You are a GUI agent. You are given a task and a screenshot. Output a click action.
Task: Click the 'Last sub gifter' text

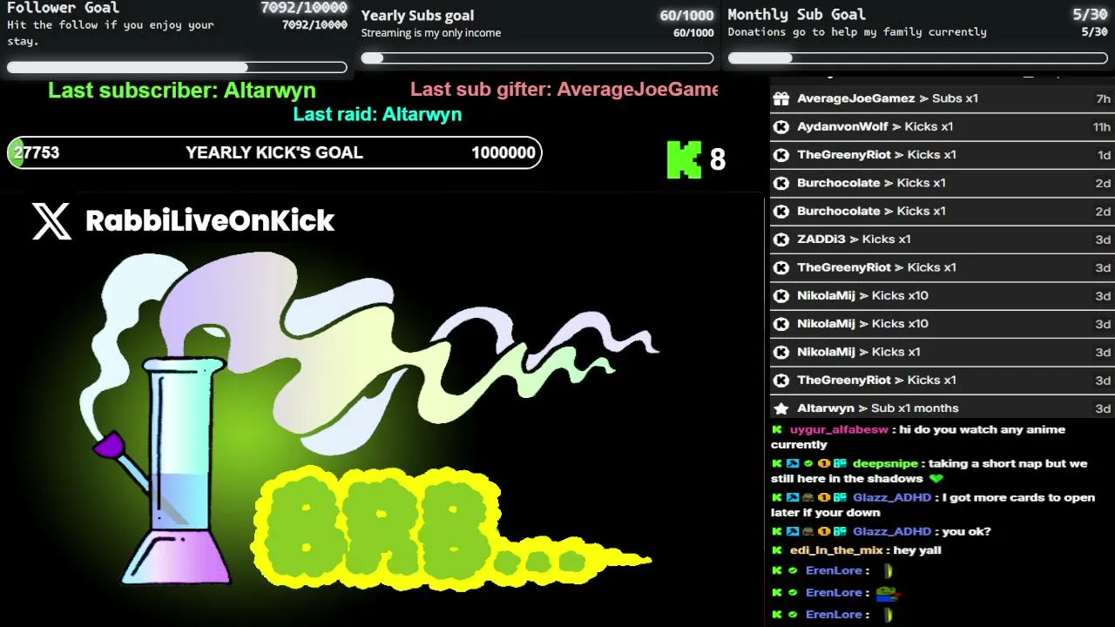click(564, 90)
